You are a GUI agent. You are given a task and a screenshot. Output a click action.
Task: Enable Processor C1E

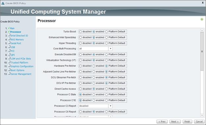pyautogui.click(x=94, y=100)
